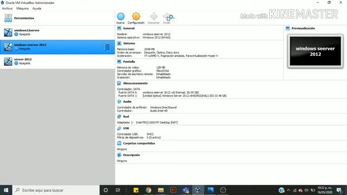Start the VM with Iniciar icon

[166, 16]
